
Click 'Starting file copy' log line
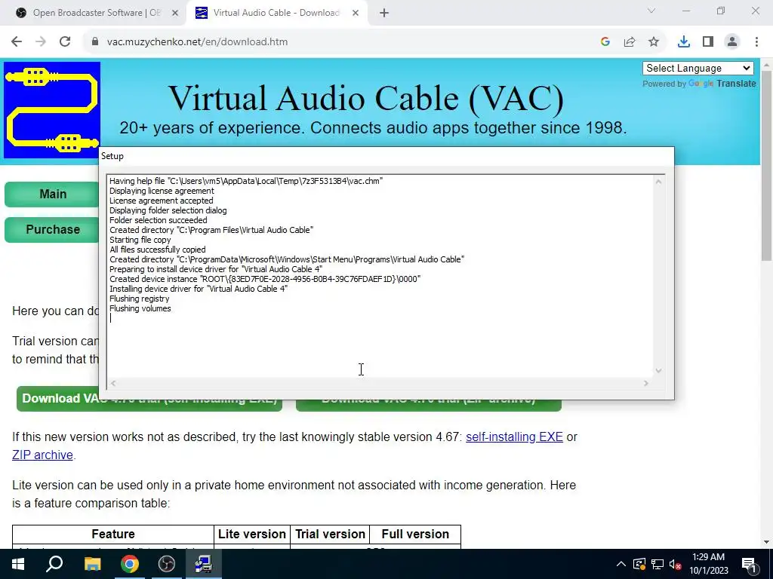coord(140,240)
